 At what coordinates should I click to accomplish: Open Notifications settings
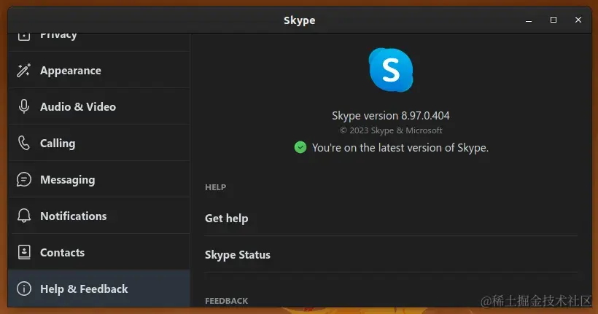click(x=73, y=216)
